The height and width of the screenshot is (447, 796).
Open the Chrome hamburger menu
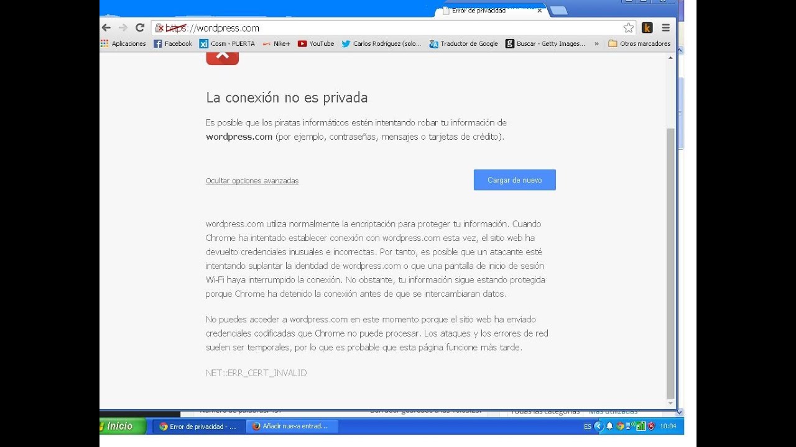(666, 28)
